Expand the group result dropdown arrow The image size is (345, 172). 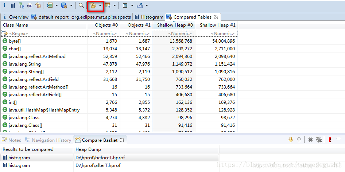point(100,6)
